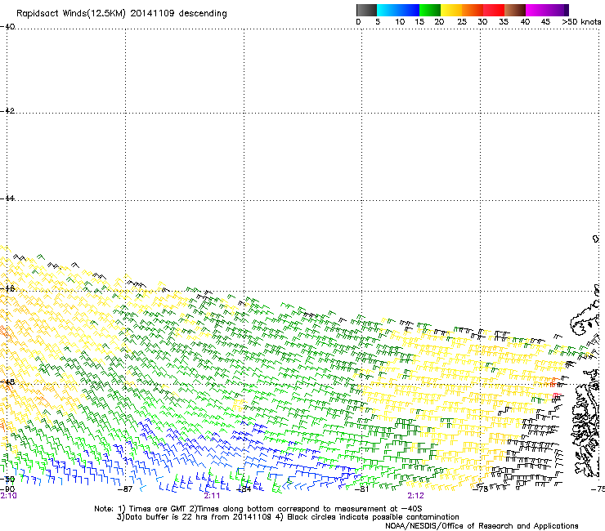Viewport: 605px width, 531px height.
Task: Click the latitude label '-48'
Action: click(7, 382)
